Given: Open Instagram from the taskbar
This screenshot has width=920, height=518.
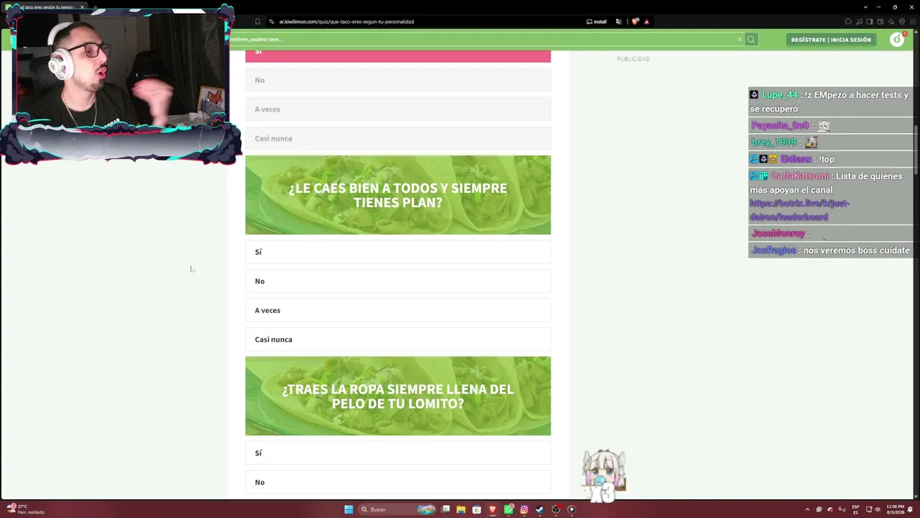Looking at the screenshot, I should 524,509.
